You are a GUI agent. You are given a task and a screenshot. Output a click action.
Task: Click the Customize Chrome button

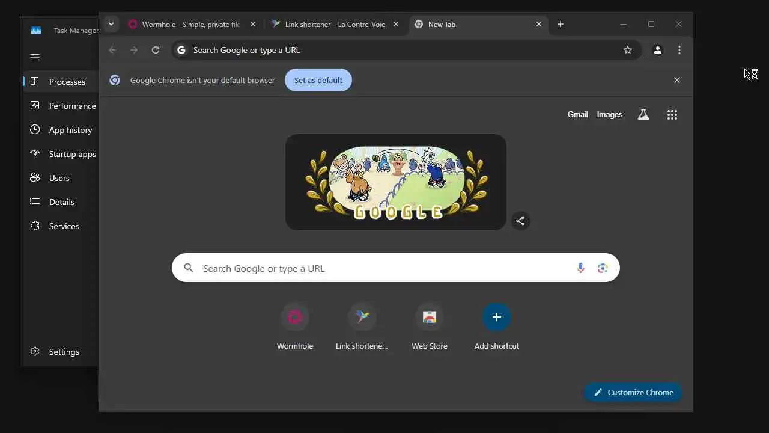coord(633,392)
